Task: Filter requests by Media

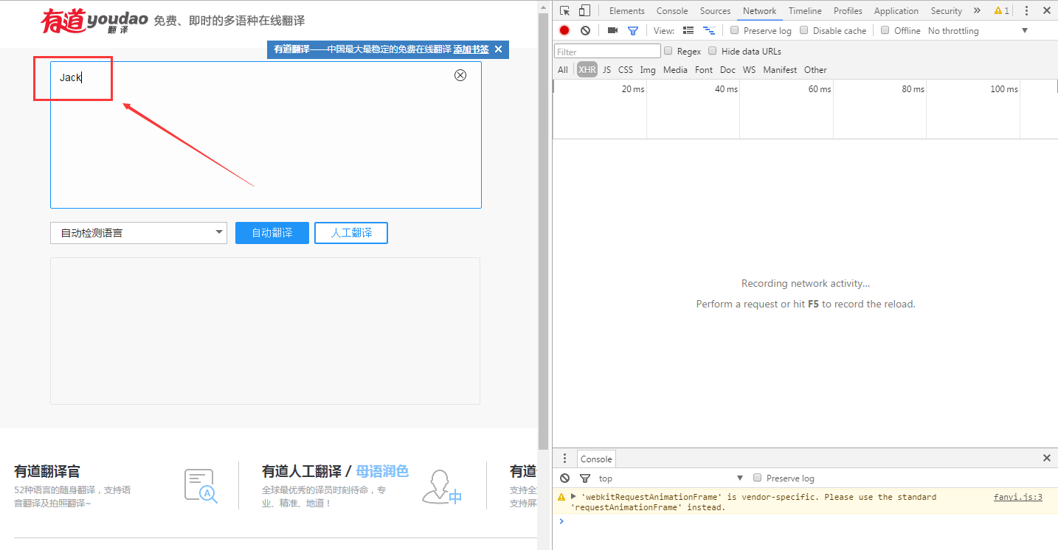Action: [675, 69]
